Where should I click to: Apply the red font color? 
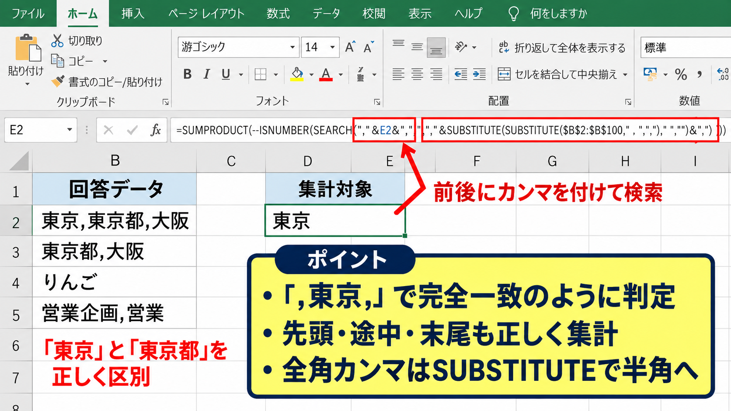tap(326, 74)
